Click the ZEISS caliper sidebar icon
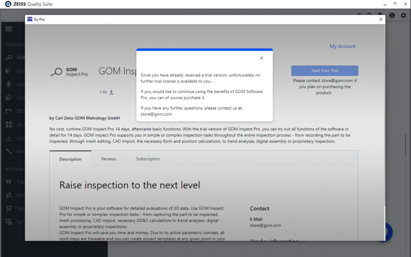Viewport: 411px width, 257px height. click(9, 111)
